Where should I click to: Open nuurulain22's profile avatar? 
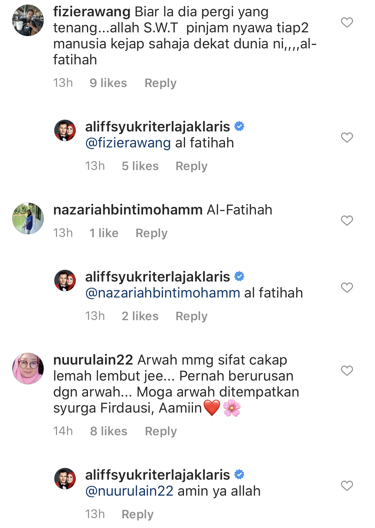point(28,368)
